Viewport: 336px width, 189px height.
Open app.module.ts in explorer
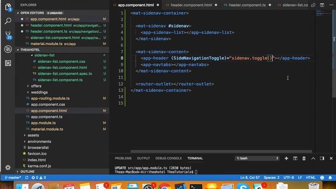(43, 123)
